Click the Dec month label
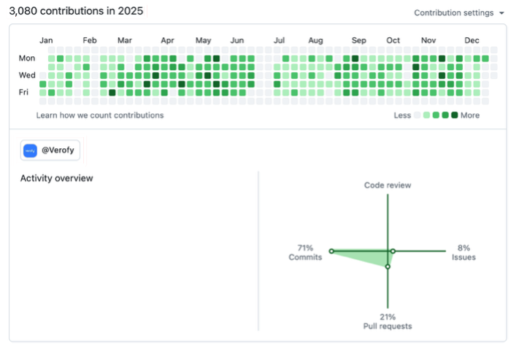This screenshot has width=519, height=354. click(x=472, y=40)
